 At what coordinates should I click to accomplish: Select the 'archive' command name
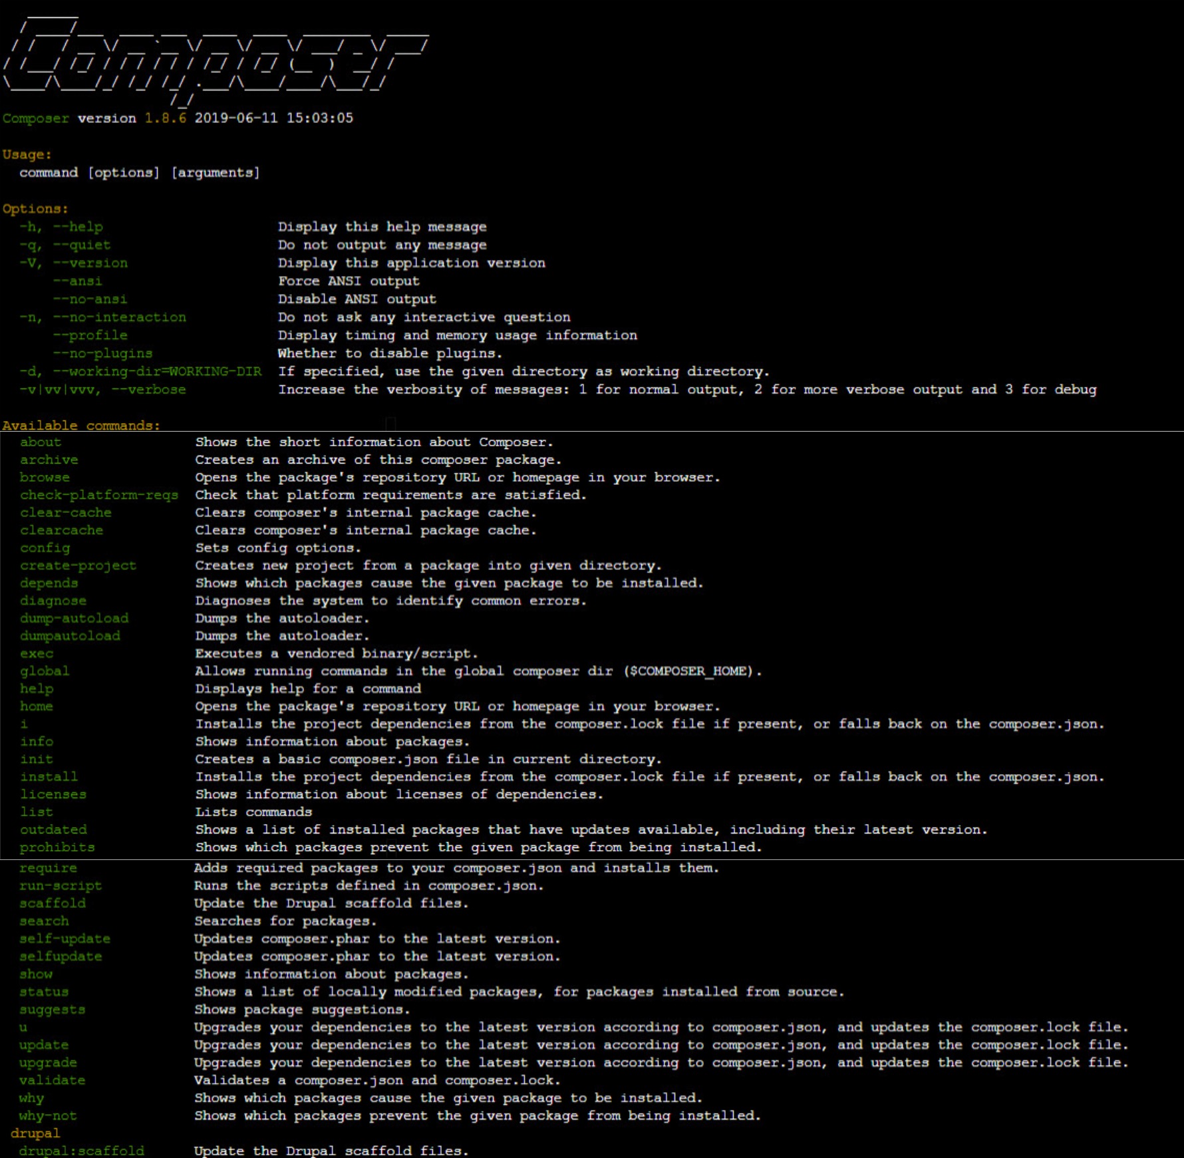pyautogui.click(x=49, y=460)
